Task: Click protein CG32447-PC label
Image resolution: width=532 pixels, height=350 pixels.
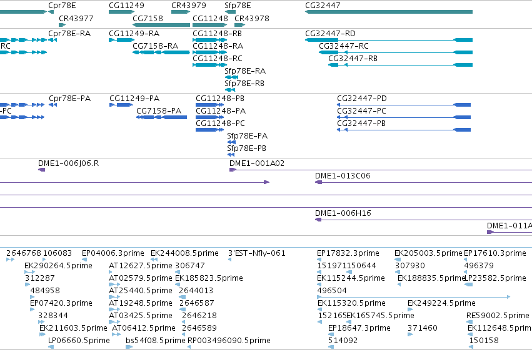Action: 361,110
